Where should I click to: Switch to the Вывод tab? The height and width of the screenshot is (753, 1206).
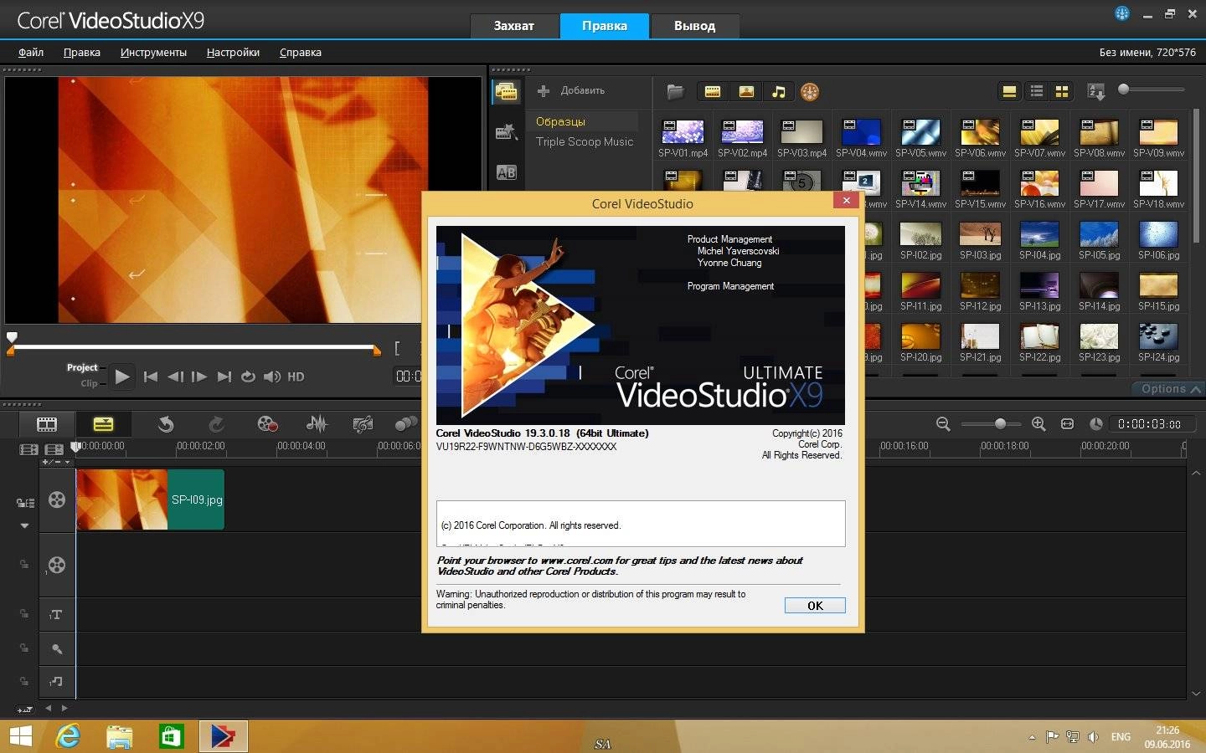pos(694,26)
